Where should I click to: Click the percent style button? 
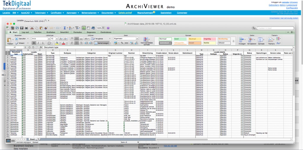(122, 43)
